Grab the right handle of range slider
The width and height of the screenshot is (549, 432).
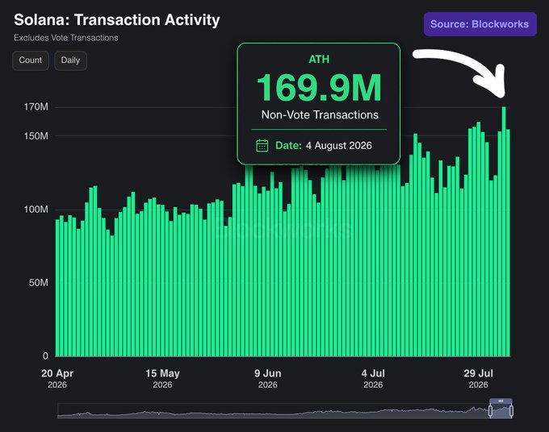[x=511, y=411]
